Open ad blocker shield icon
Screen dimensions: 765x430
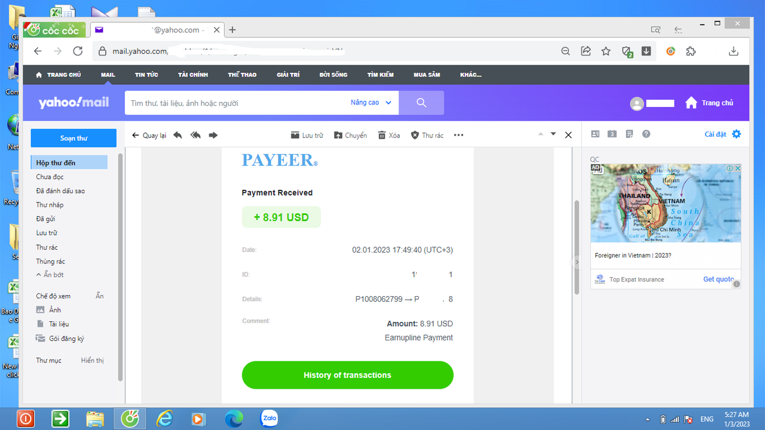pyautogui.click(x=627, y=52)
